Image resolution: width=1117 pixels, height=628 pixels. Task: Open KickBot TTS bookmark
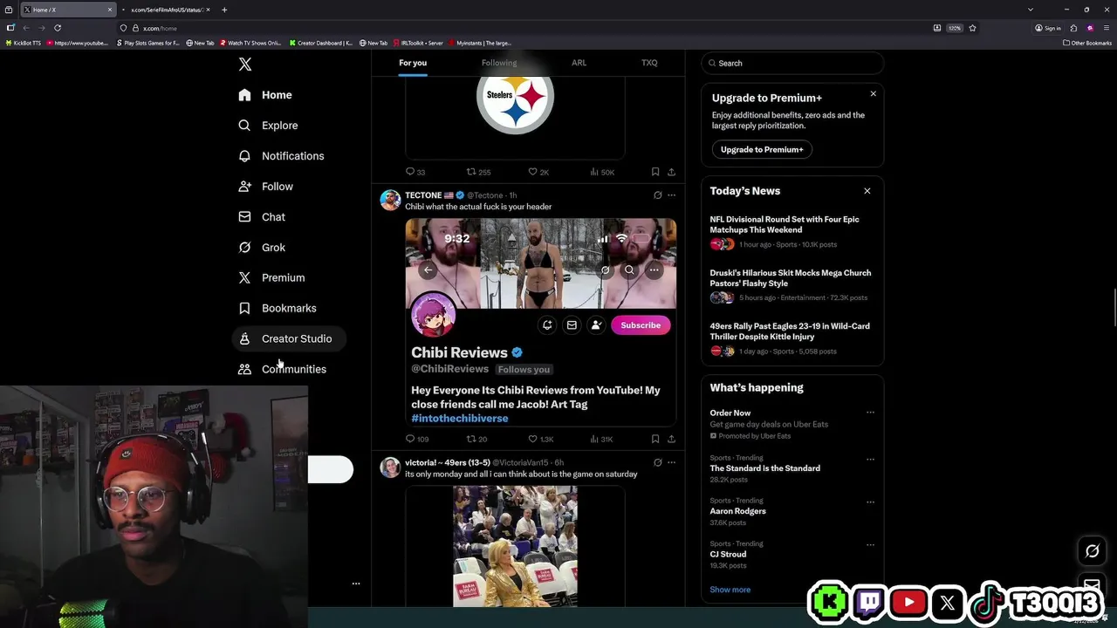point(23,43)
